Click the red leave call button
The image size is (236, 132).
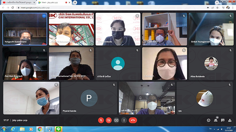coord(133,120)
